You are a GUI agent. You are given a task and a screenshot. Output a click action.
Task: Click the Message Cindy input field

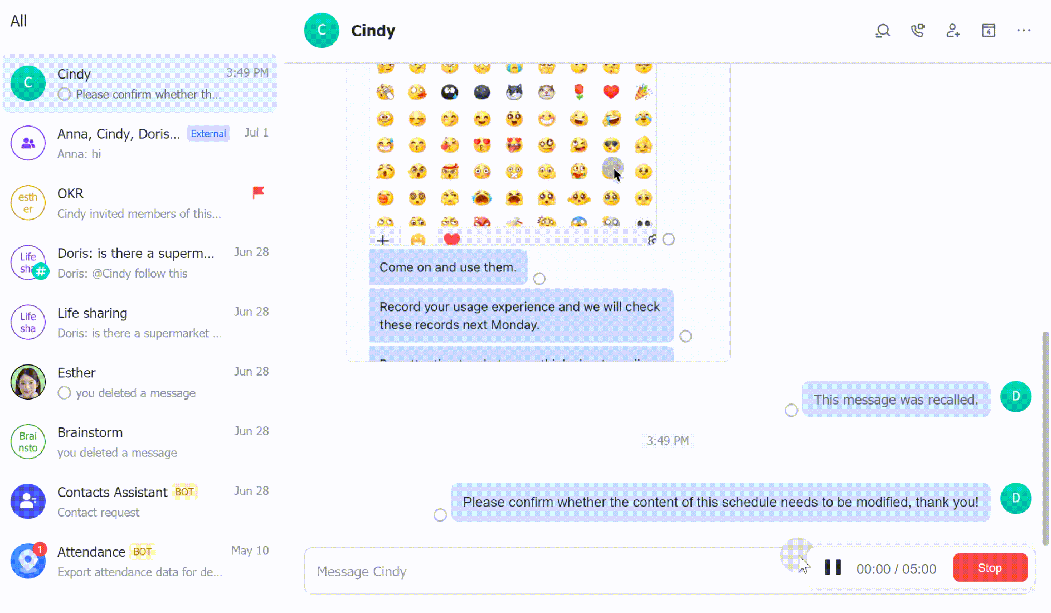point(502,571)
